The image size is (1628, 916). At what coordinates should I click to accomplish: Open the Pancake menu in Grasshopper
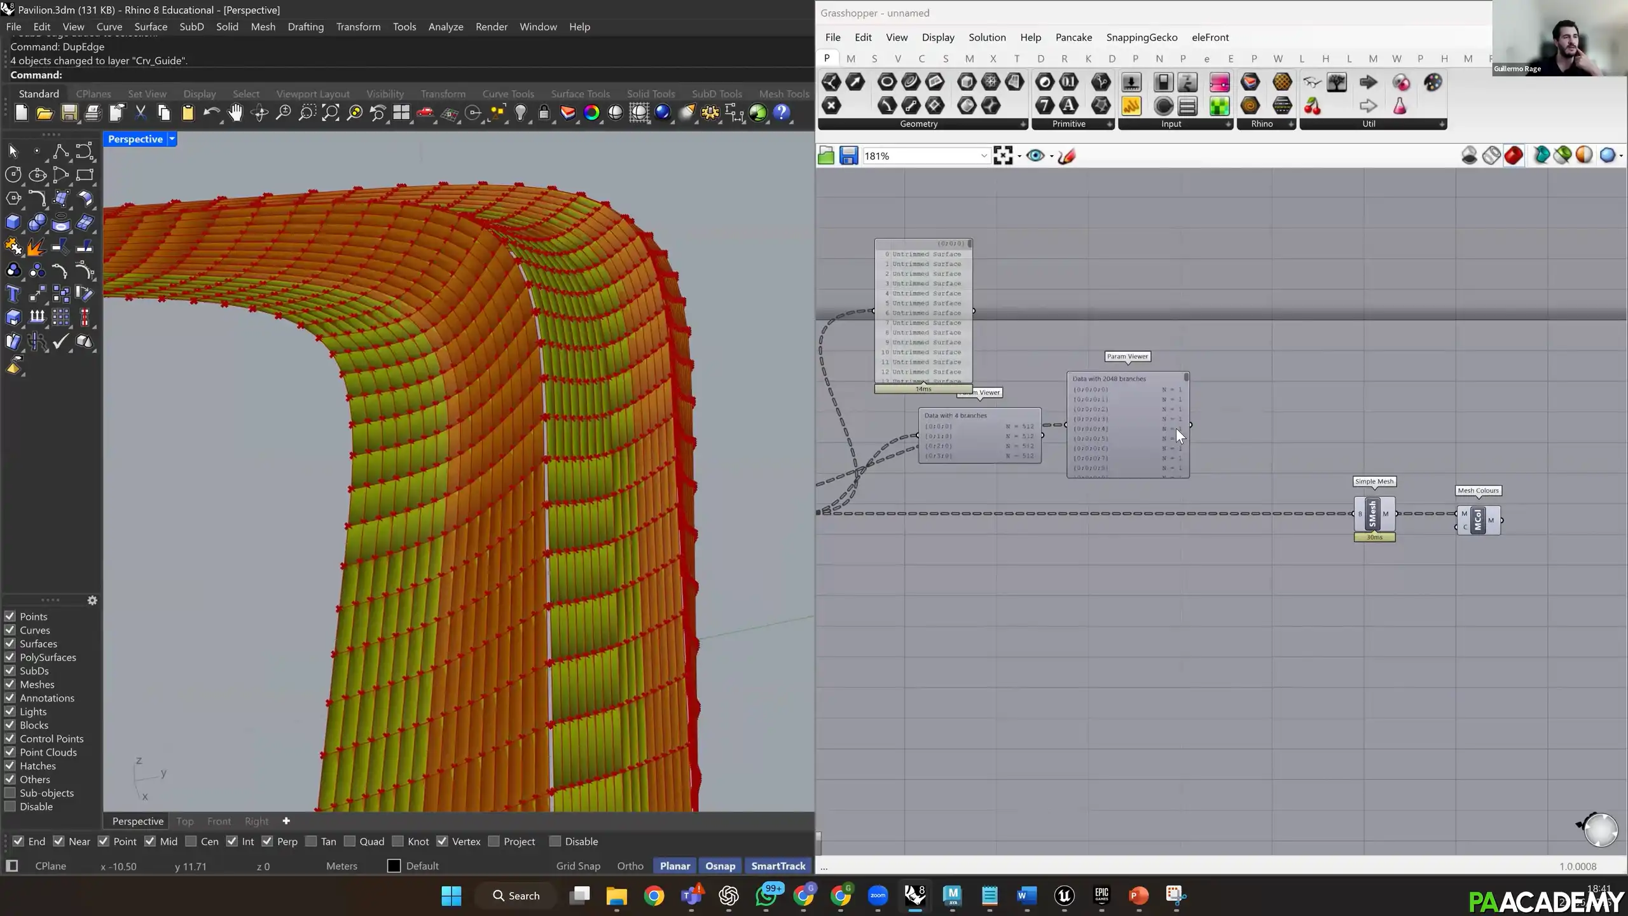point(1073,37)
